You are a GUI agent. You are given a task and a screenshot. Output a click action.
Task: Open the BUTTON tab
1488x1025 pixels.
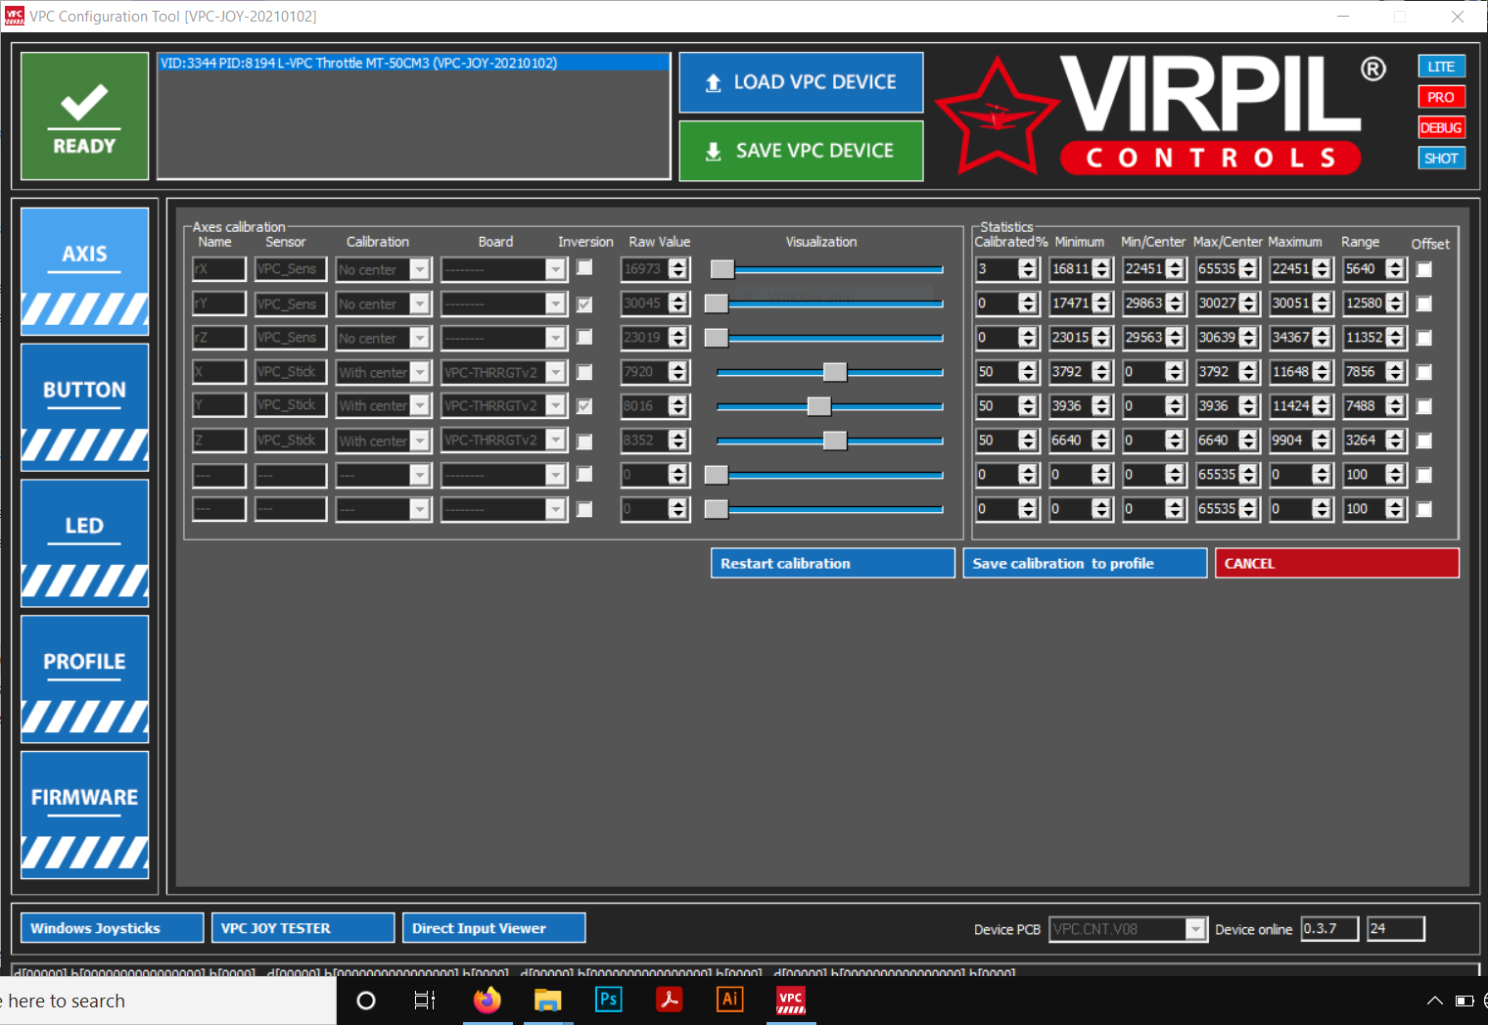click(x=85, y=407)
